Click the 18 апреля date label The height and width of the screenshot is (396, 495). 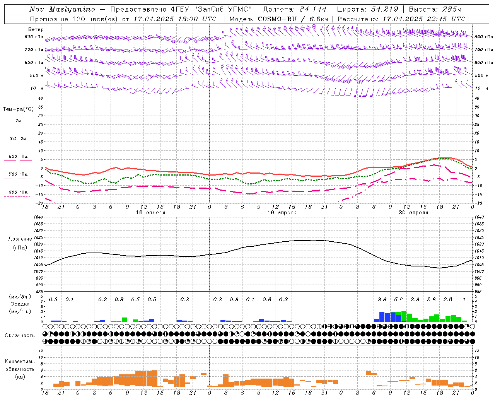150,213
